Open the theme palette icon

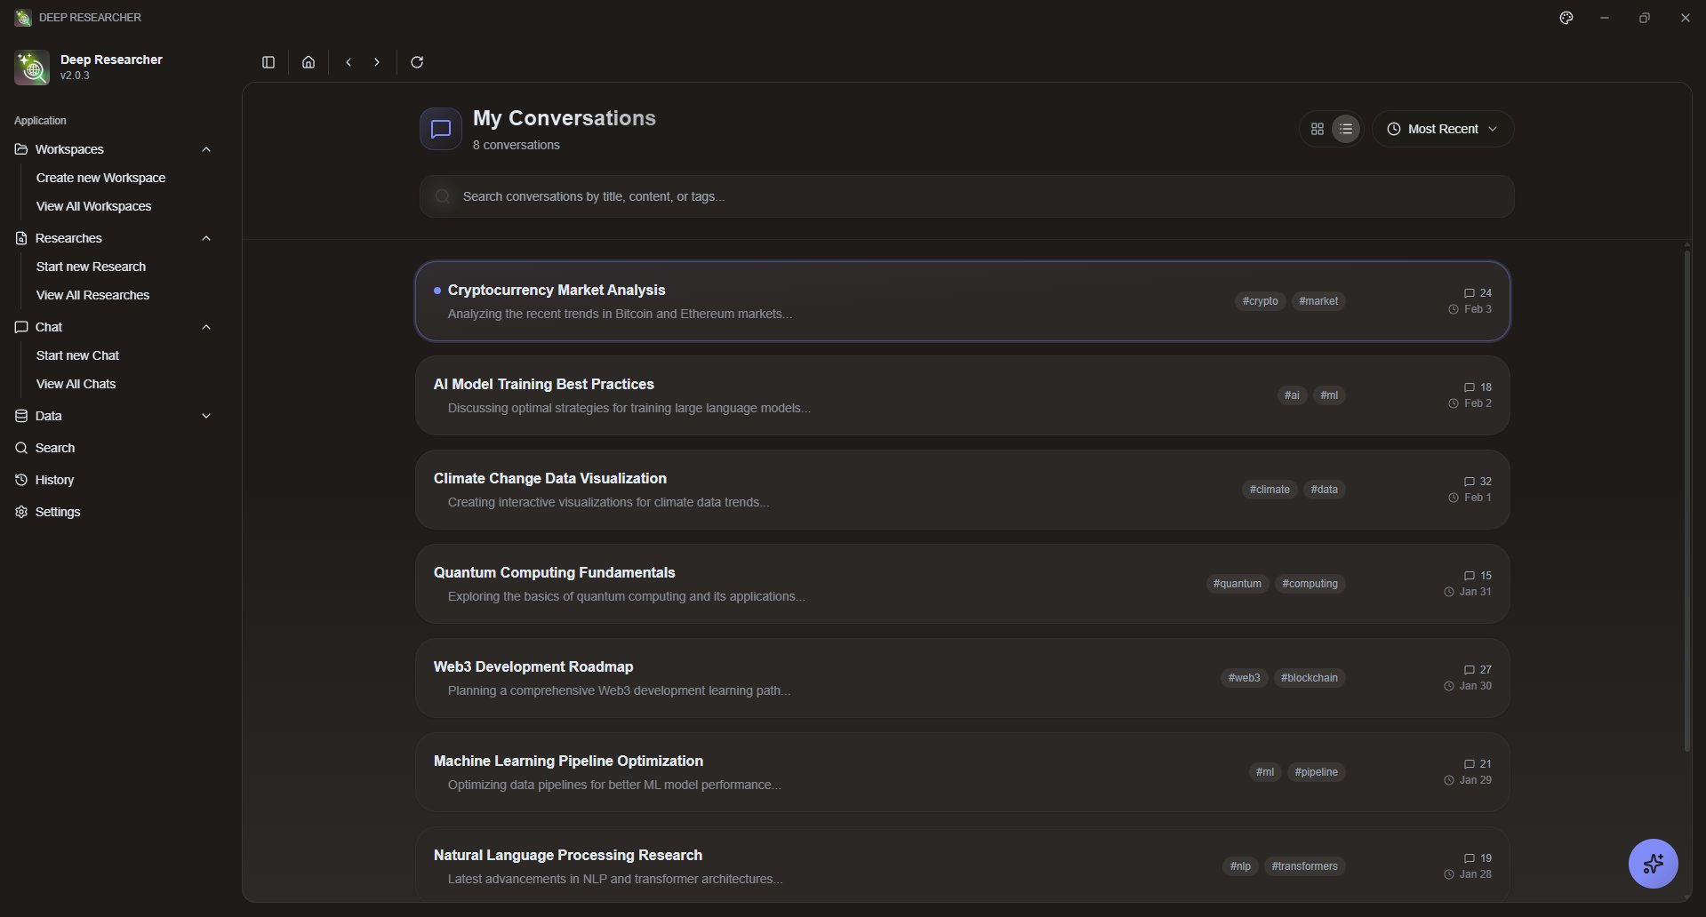click(x=1566, y=18)
